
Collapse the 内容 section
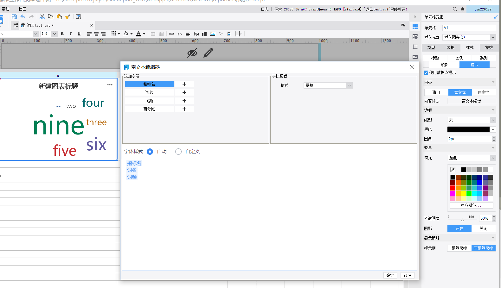(493, 82)
